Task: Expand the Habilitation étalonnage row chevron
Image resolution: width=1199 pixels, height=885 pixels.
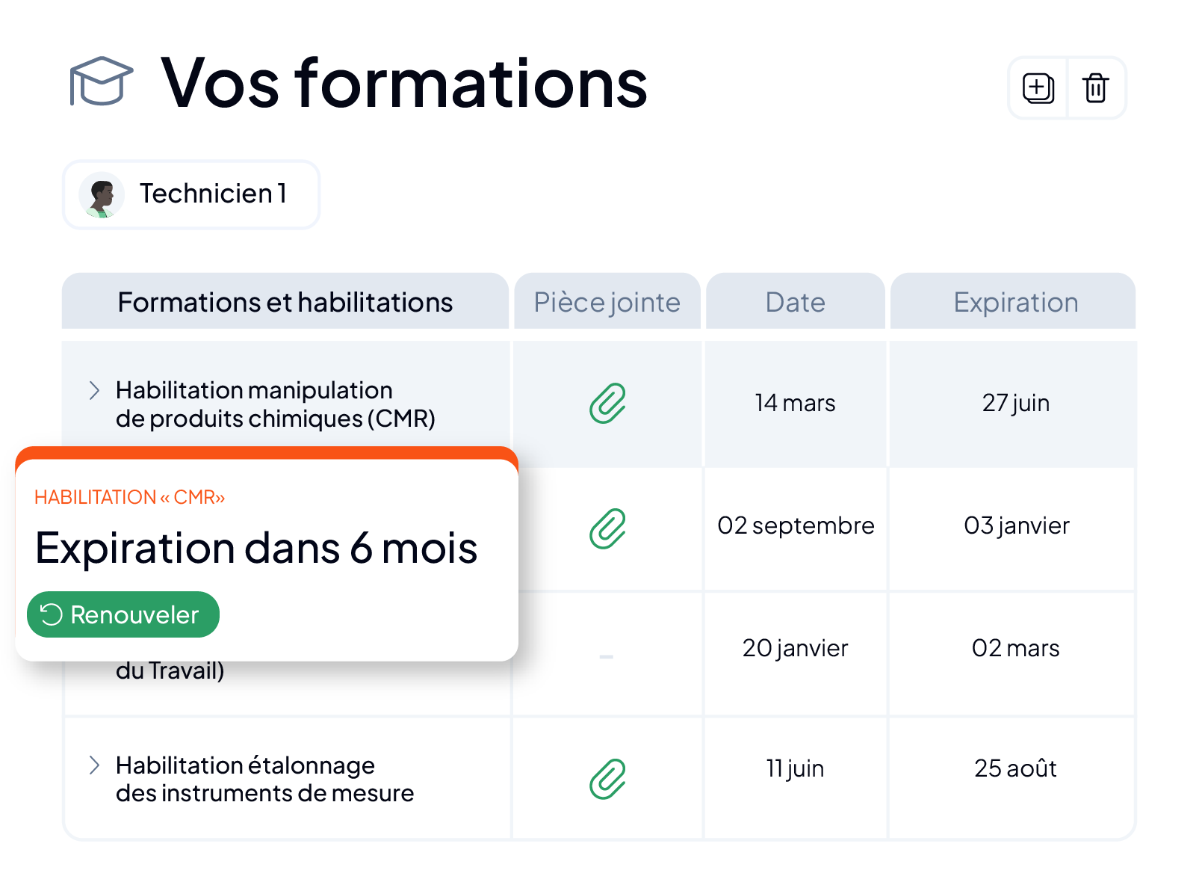Action: [94, 765]
